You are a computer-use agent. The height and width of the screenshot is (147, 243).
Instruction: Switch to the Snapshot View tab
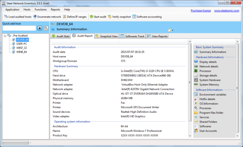107,36
